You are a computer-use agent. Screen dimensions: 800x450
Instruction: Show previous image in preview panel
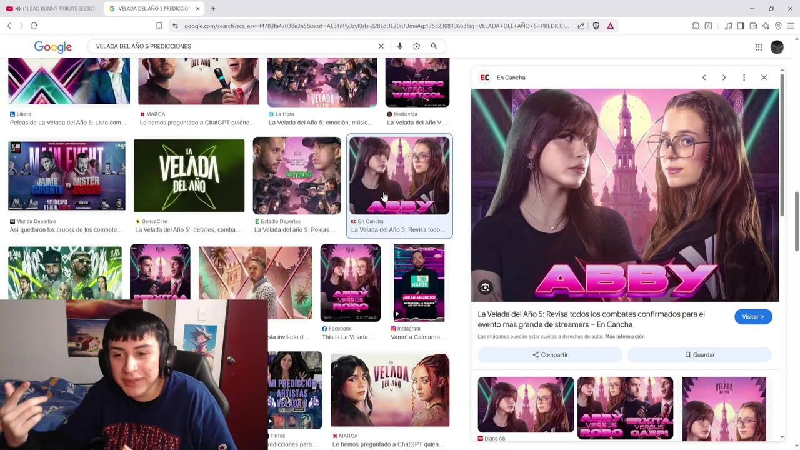pos(704,77)
